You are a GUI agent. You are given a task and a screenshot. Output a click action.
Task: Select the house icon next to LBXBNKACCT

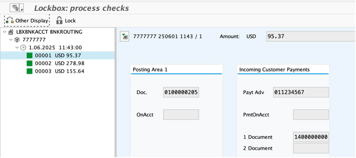(x=11, y=32)
